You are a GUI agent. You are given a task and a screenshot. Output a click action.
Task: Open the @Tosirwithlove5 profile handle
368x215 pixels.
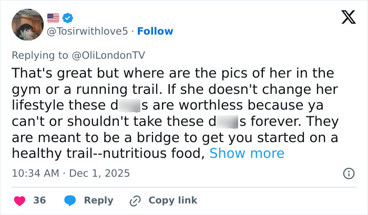88,31
